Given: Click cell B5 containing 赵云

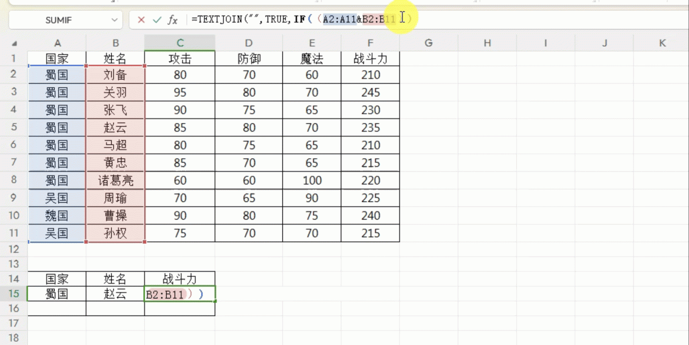Looking at the screenshot, I should [x=115, y=128].
